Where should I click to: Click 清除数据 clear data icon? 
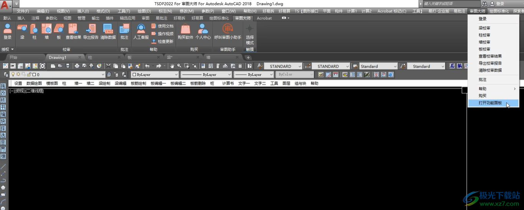pos(108,31)
